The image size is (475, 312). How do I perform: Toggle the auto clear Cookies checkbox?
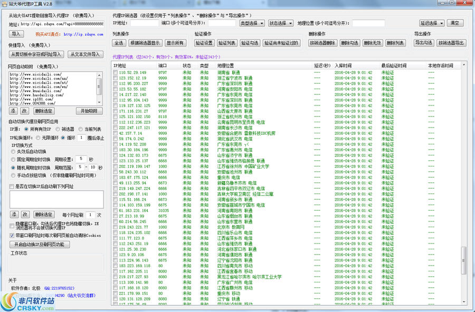[x=12, y=236]
